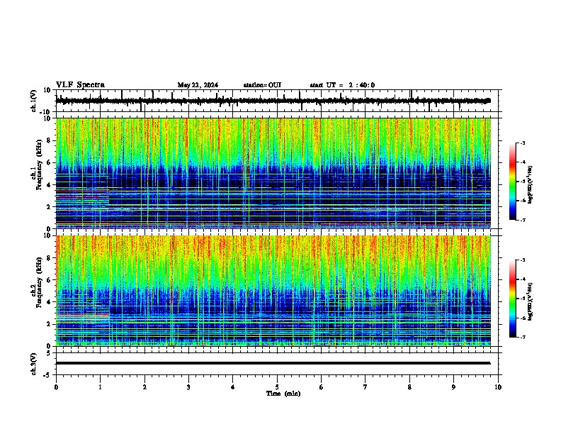The height and width of the screenshot is (434, 561).
Task: Click the "start UT = 2:40:0" text
Action: (x=342, y=85)
